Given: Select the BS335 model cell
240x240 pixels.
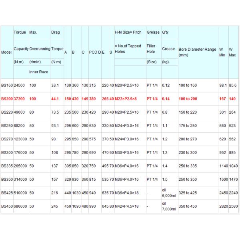Looking at the screenshot, I should click(x=7, y=166).
